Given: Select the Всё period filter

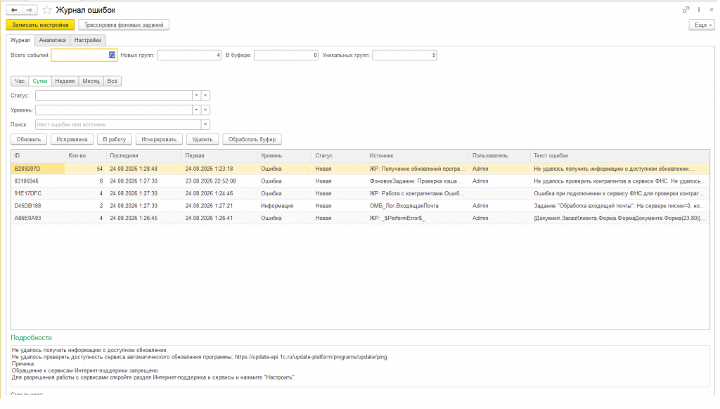Looking at the screenshot, I should click(112, 82).
